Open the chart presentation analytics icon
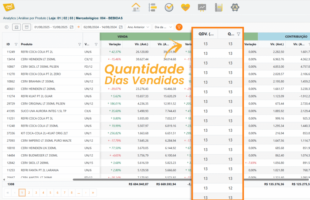This screenshot has width=310, height=200. click(202, 8)
